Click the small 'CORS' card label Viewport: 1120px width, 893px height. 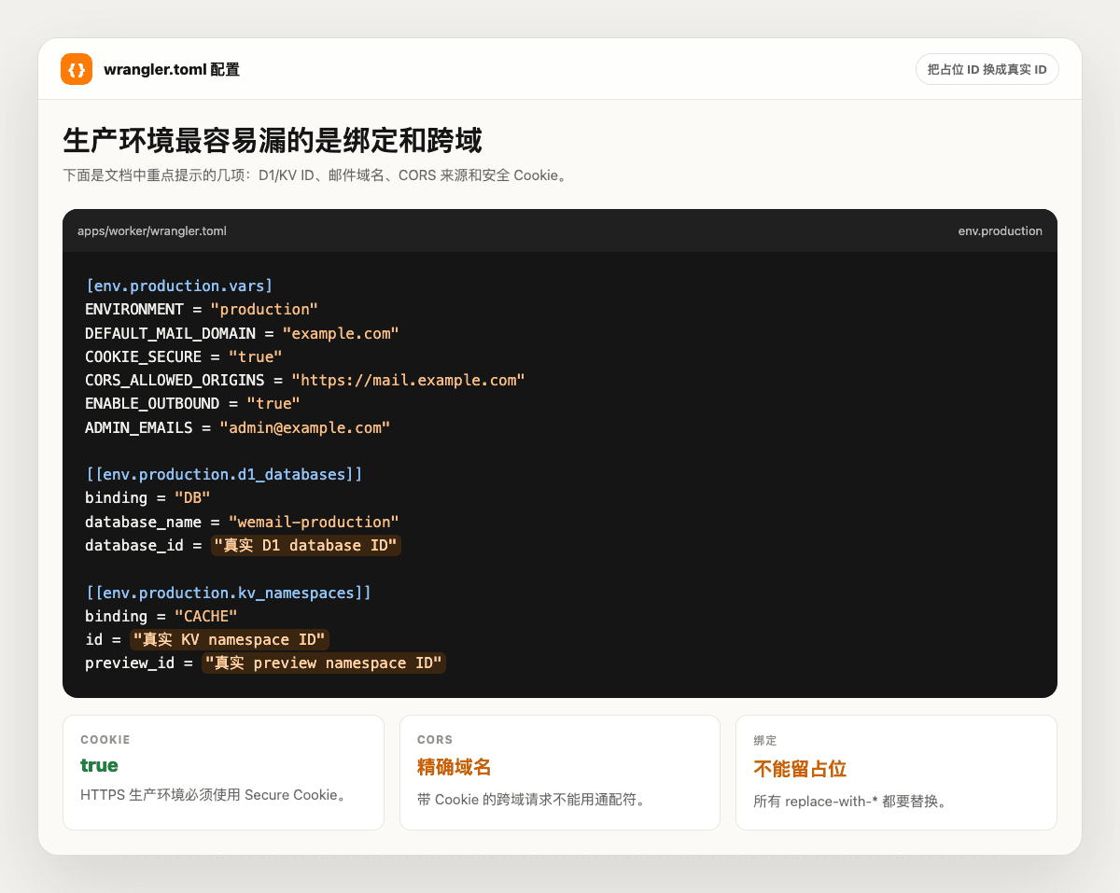coord(435,739)
